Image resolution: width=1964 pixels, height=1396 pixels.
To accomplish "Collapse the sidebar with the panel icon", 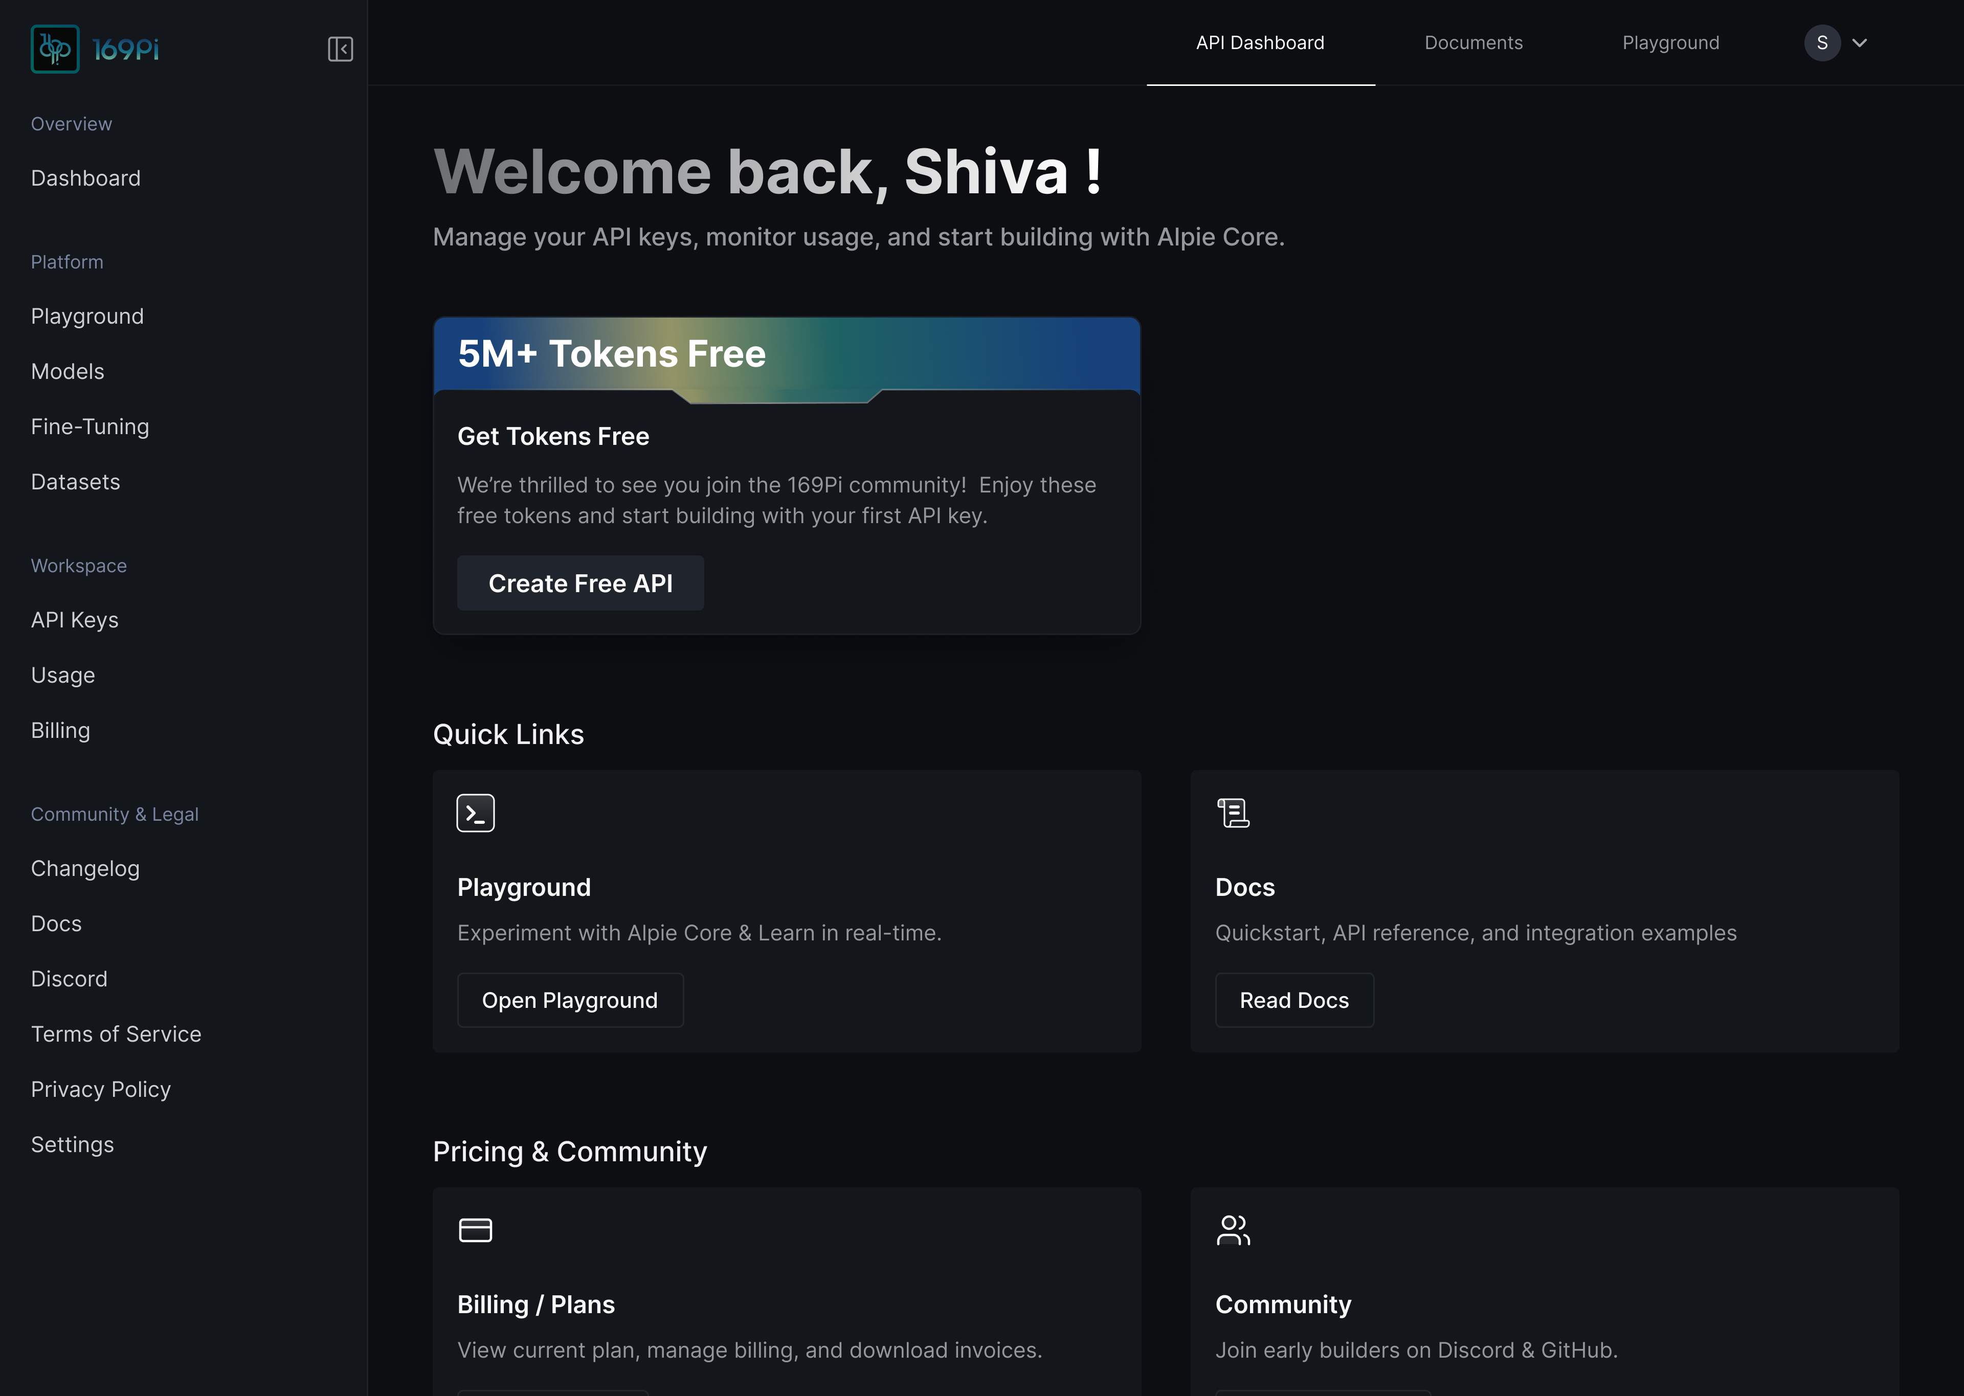I will [x=340, y=49].
